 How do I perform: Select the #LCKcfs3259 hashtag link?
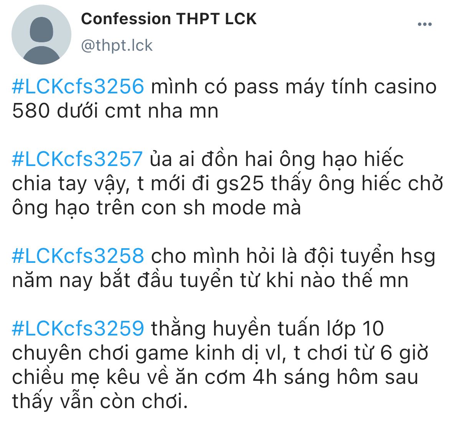[78, 329]
